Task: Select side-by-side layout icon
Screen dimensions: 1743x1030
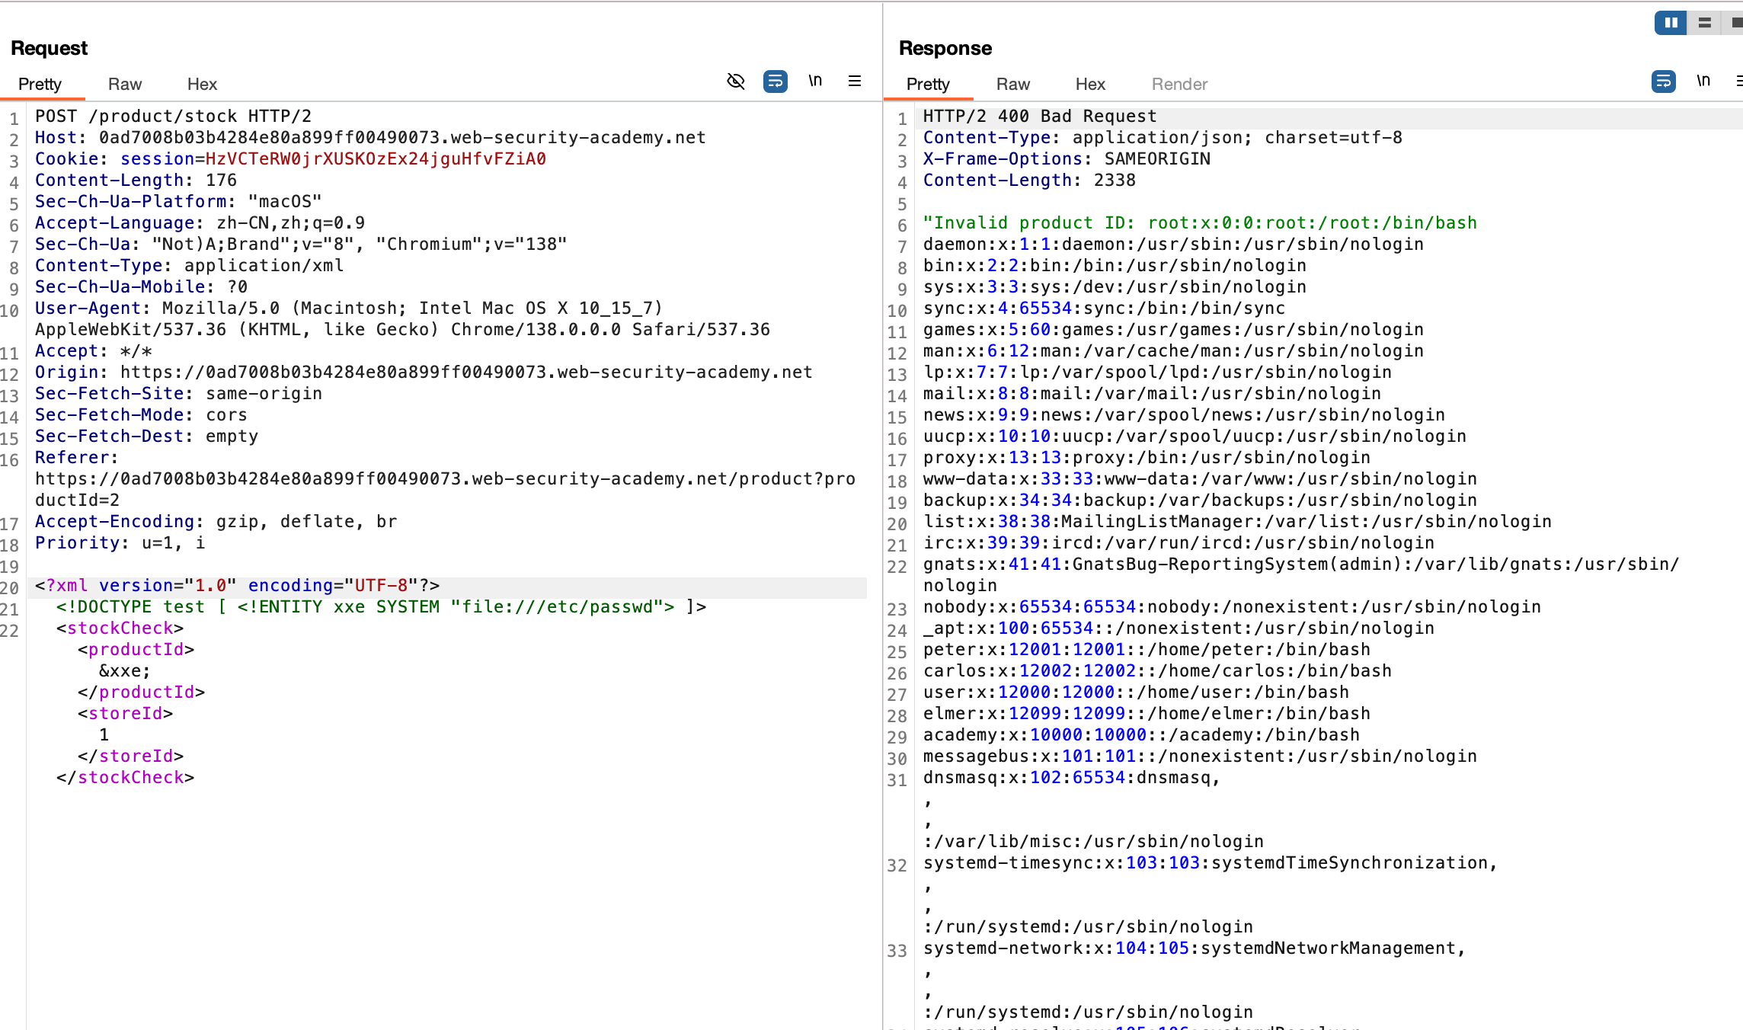Action: coord(1671,23)
